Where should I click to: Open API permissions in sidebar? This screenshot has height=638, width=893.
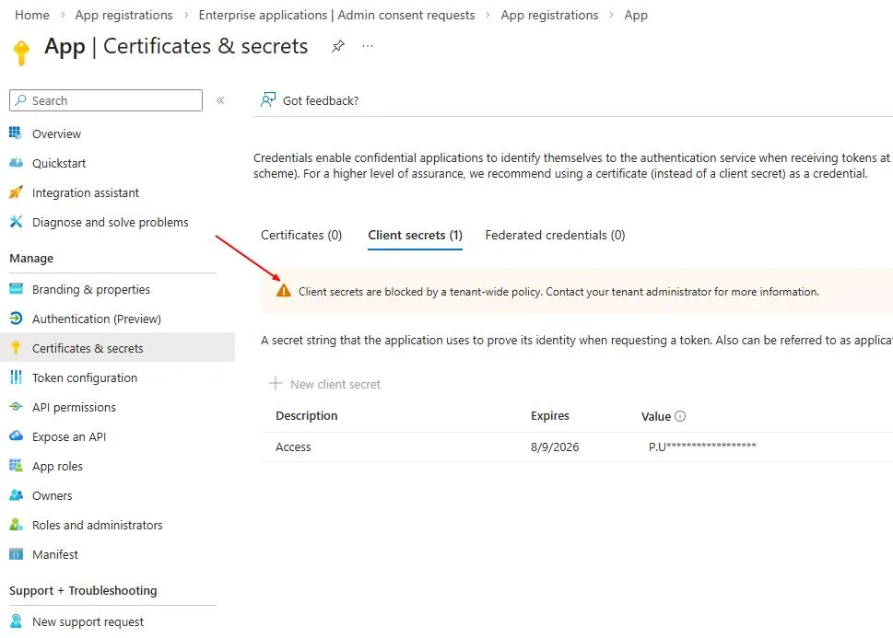coord(74,407)
